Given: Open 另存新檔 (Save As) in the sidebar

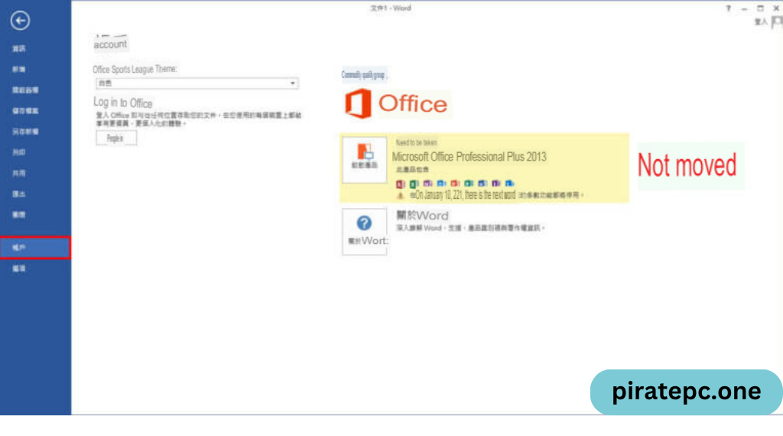Looking at the screenshot, I should coord(25,132).
